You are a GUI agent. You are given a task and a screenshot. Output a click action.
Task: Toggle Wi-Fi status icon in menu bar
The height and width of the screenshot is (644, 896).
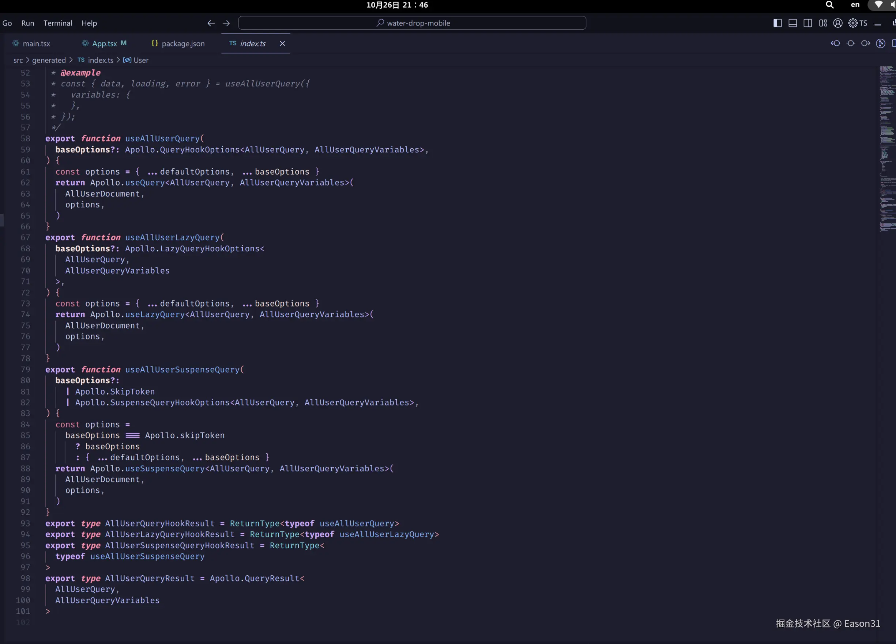[878, 5]
